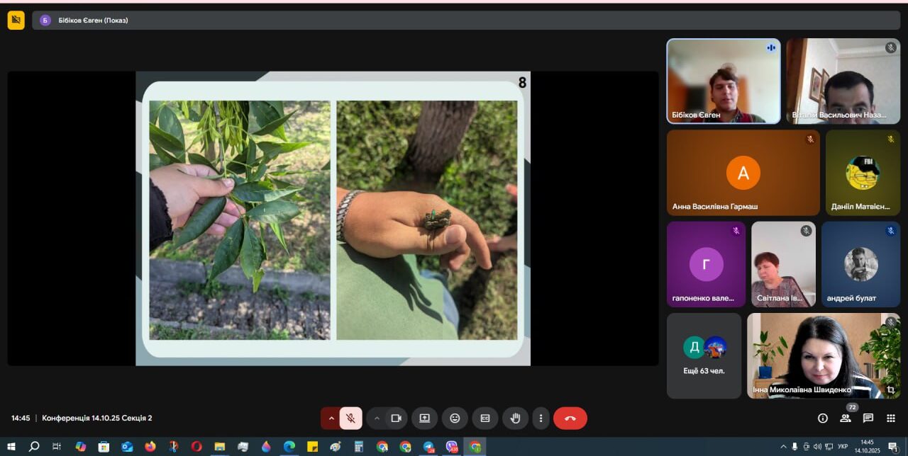Open the activities grid icon
The width and height of the screenshot is (908, 456).
tap(891, 418)
